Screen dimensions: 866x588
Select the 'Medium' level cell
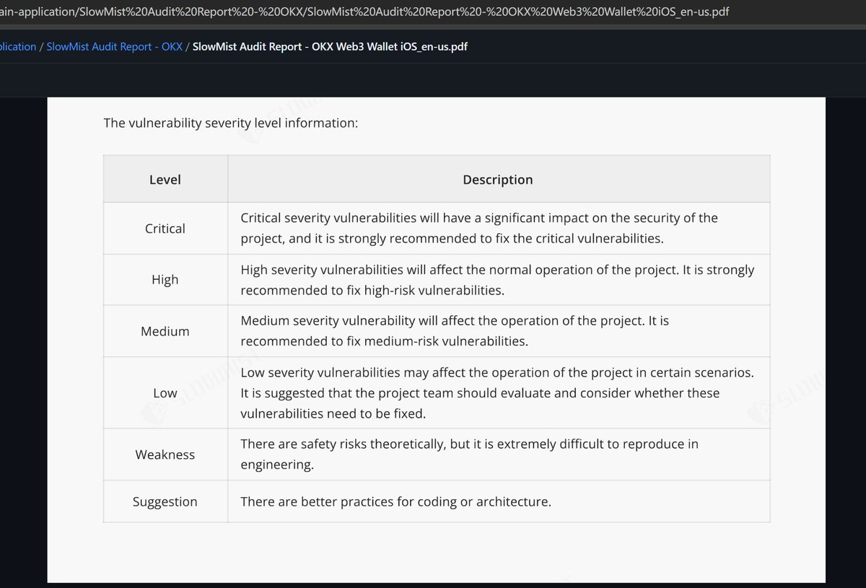coord(165,331)
